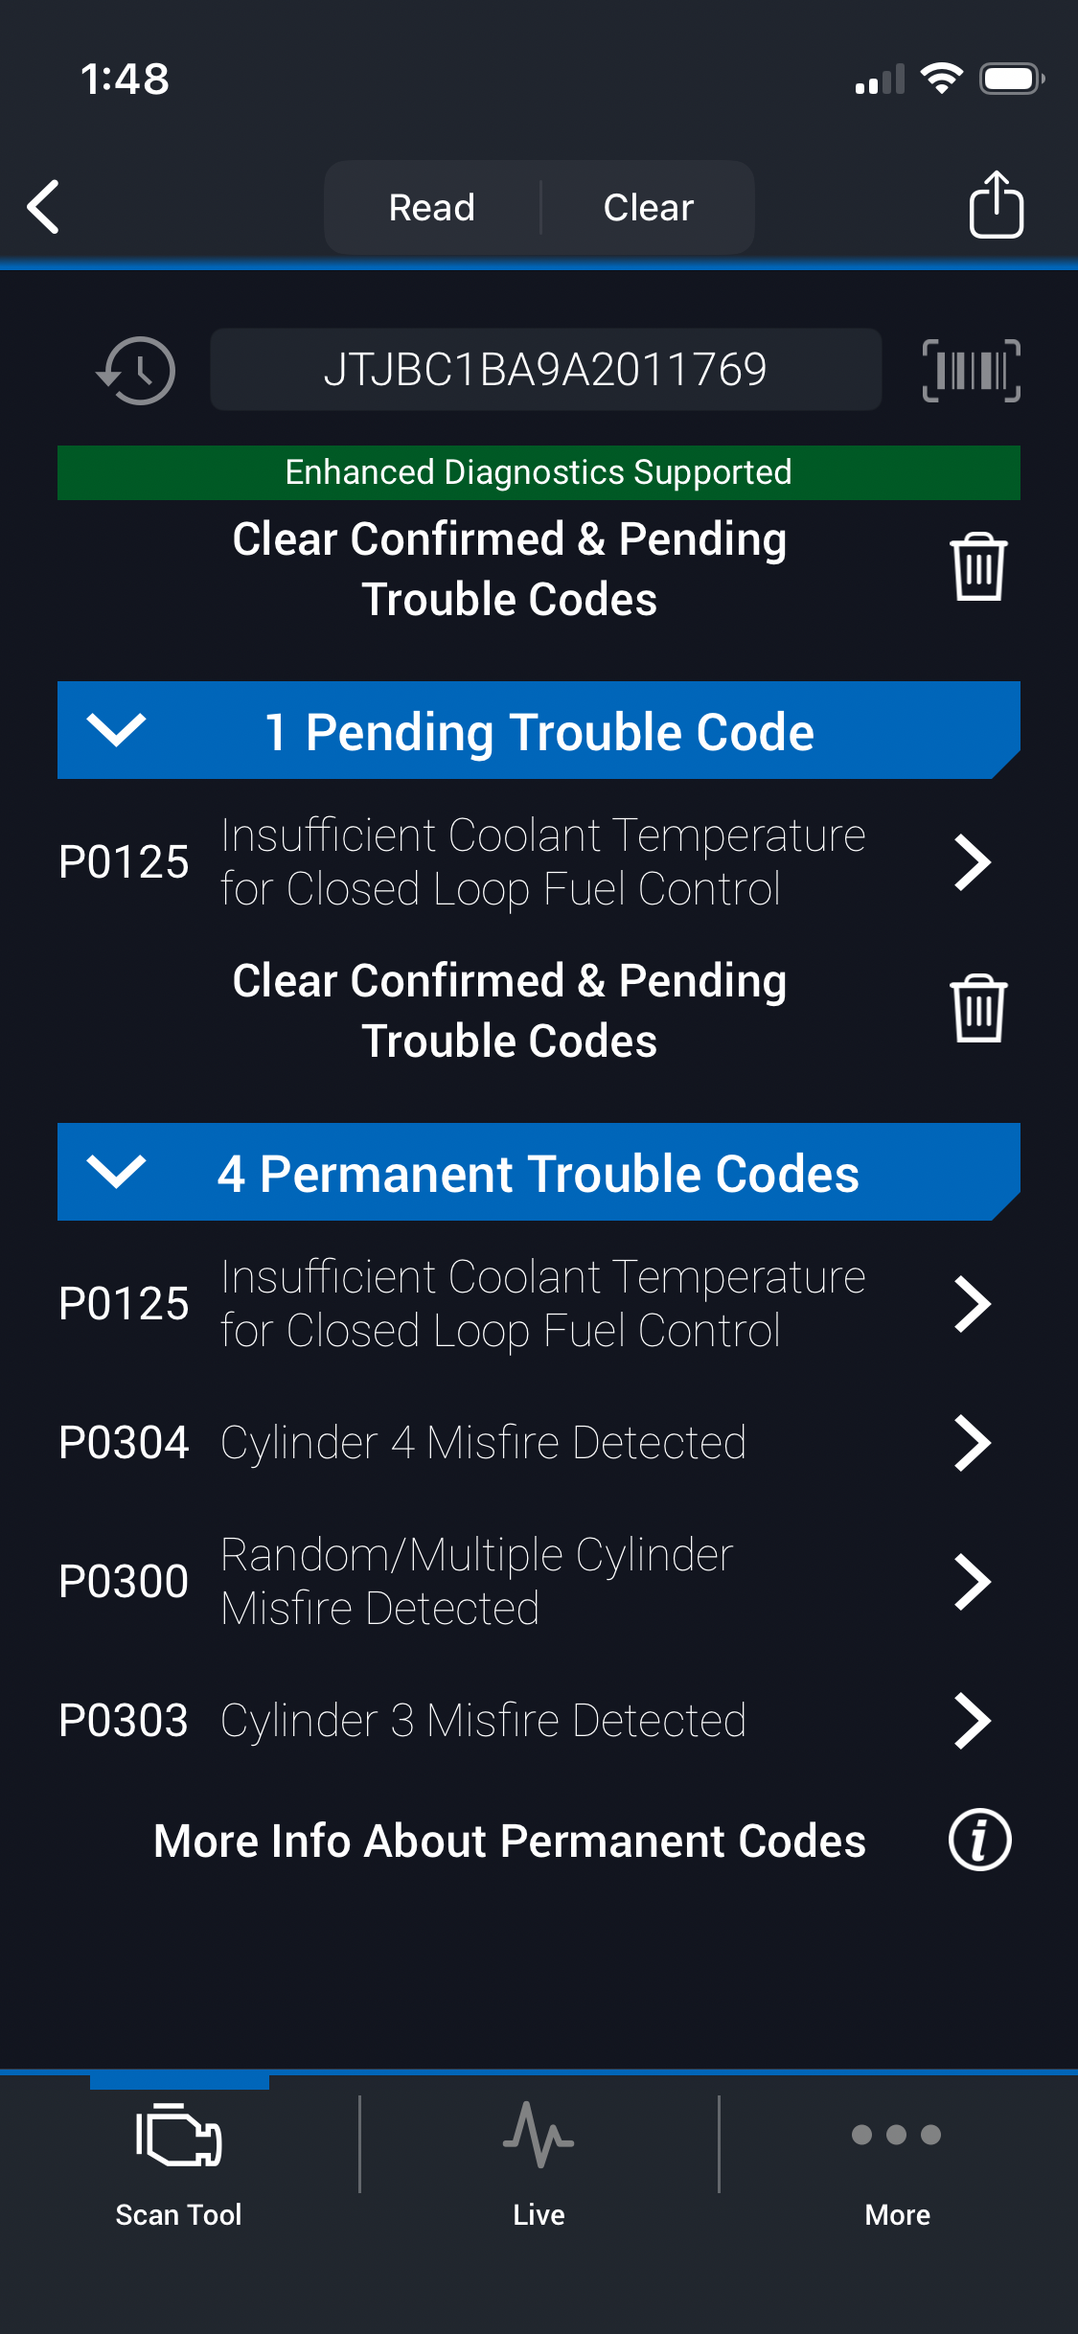Tap the VIN number field

pos(545,370)
